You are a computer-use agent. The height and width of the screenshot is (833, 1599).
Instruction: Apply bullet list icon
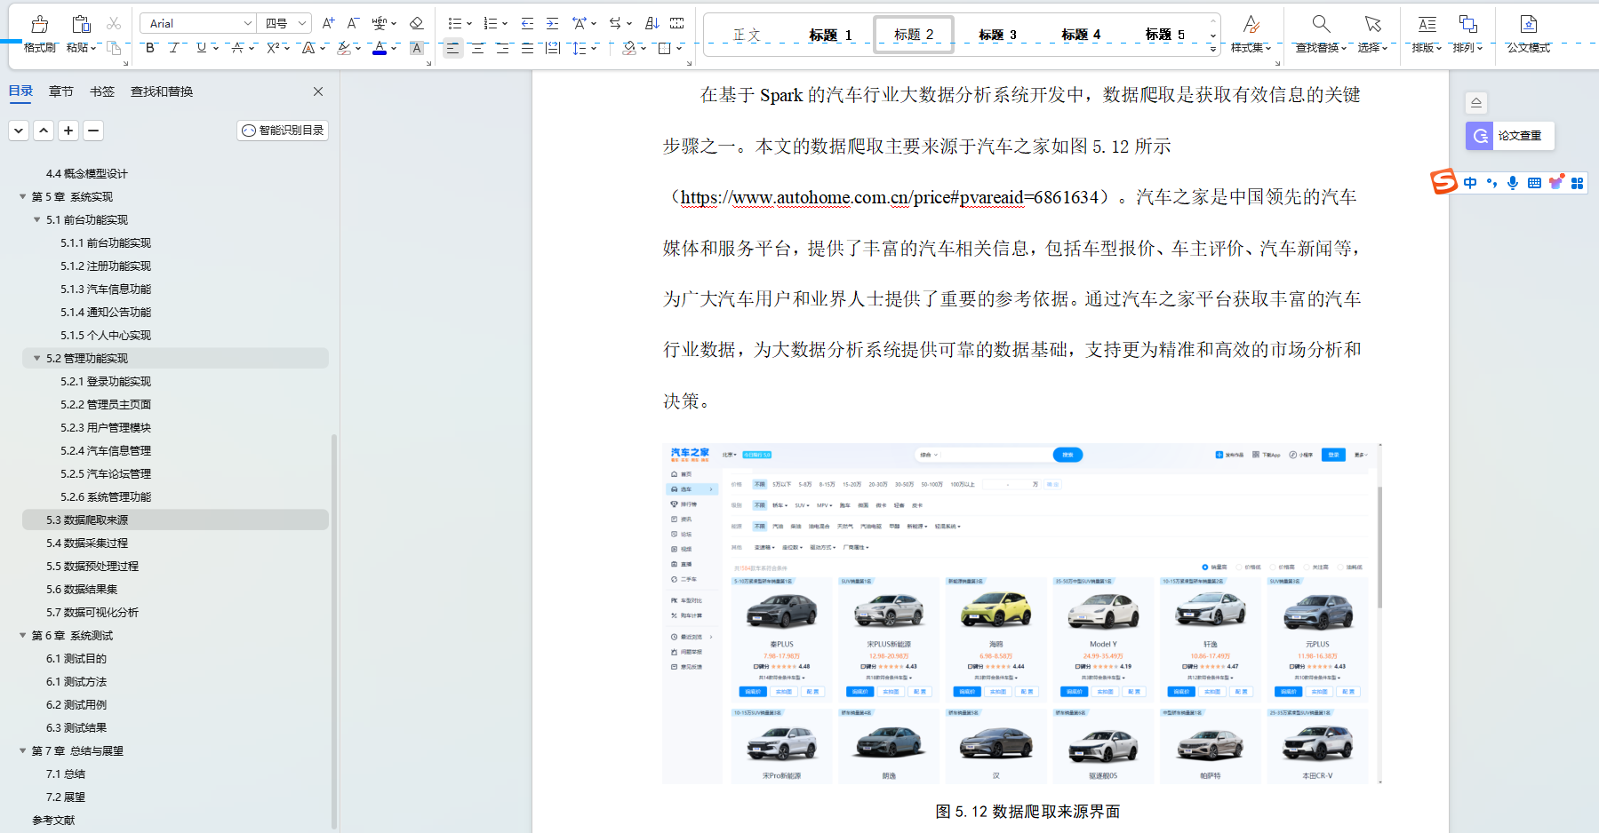(455, 24)
